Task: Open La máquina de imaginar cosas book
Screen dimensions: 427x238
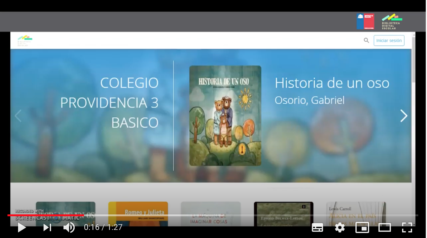Action: (211, 214)
